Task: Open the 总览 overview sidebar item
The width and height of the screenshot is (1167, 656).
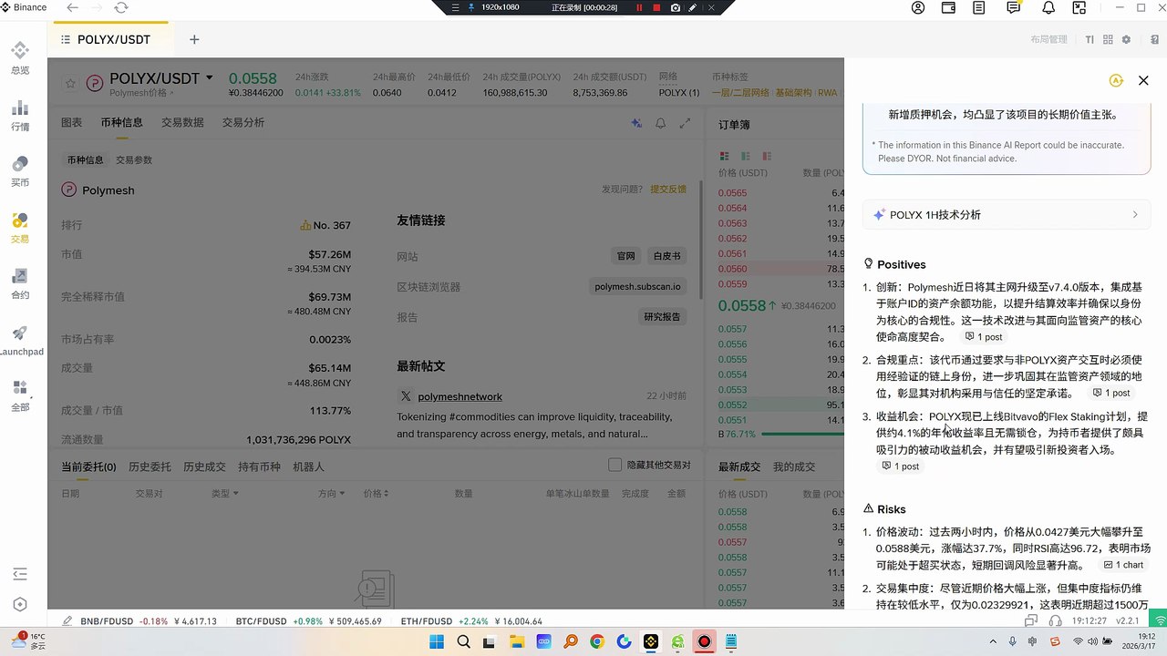Action: coord(20,56)
